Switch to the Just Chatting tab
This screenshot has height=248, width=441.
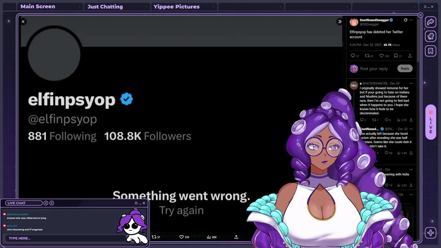(x=105, y=7)
